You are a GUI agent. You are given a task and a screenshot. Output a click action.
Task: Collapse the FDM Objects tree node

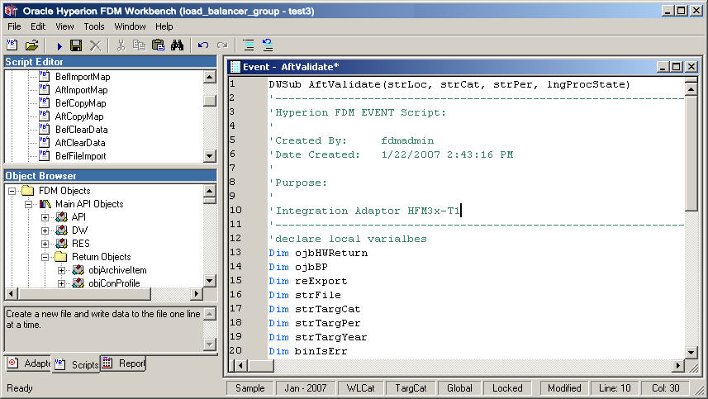(12, 191)
